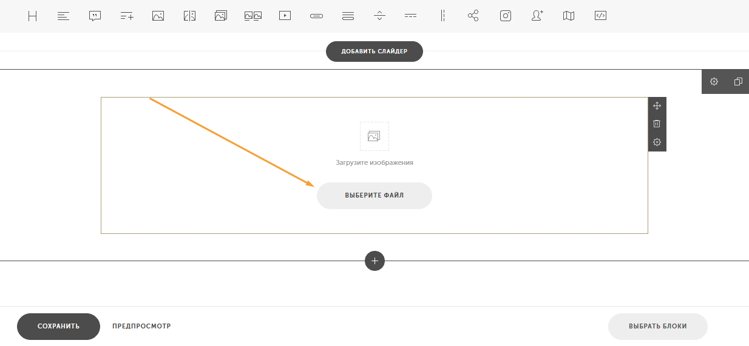Add the vertical dashed columns block
The image size is (749, 346).
click(442, 16)
